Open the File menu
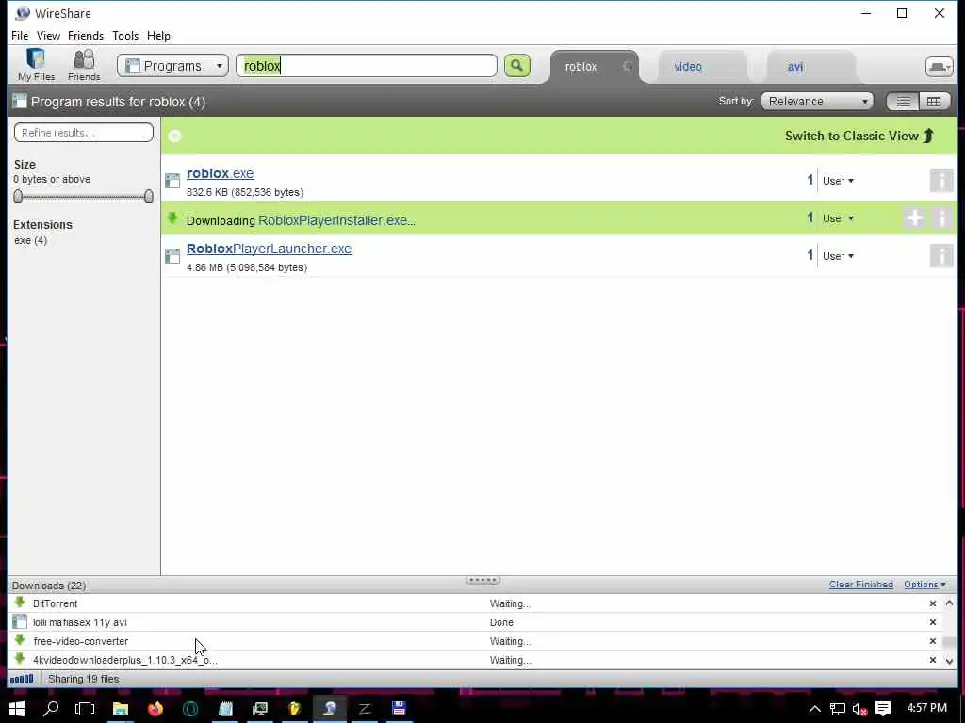The width and height of the screenshot is (965, 723). tap(20, 36)
